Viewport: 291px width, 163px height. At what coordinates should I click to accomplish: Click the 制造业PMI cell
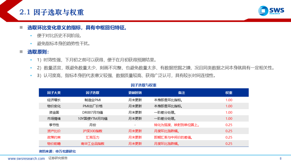92,100
